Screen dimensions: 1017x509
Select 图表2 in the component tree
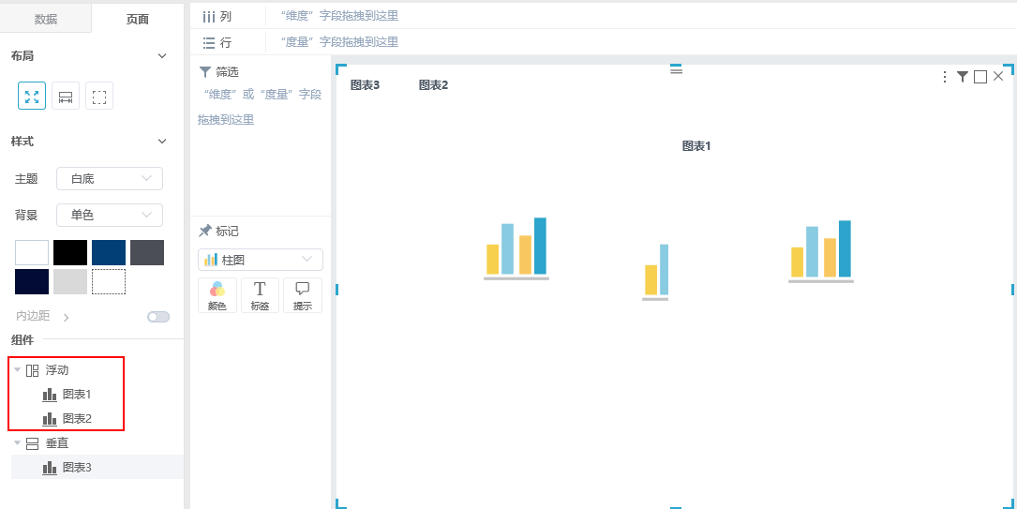click(x=77, y=419)
